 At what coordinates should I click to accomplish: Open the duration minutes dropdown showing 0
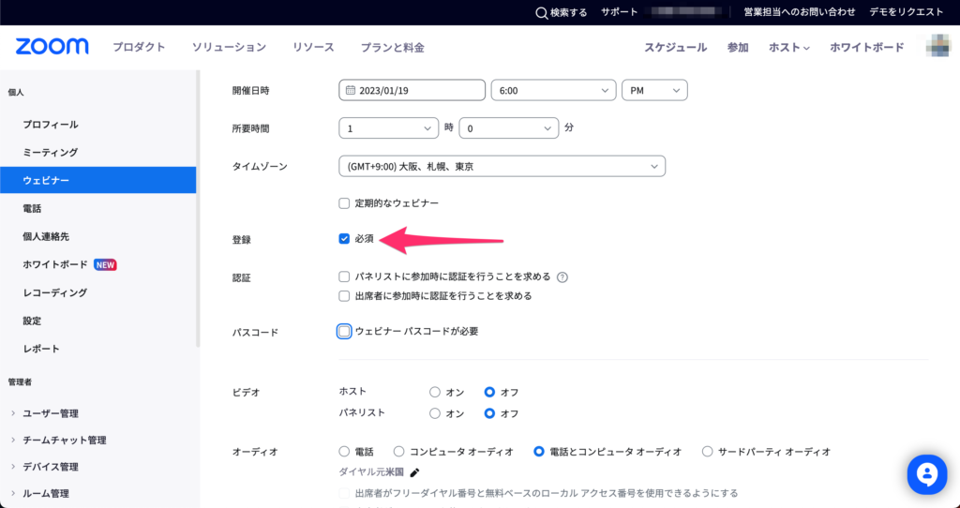point(509,127)
